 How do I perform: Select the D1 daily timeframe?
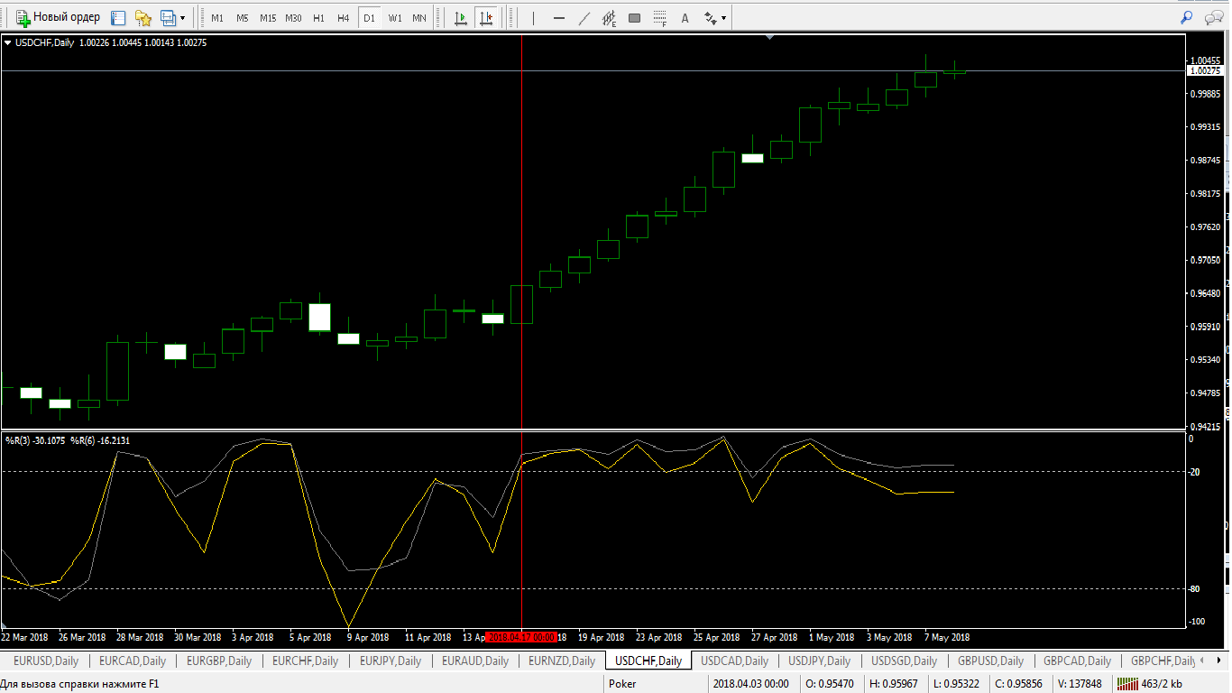click(x=369, y=18)
